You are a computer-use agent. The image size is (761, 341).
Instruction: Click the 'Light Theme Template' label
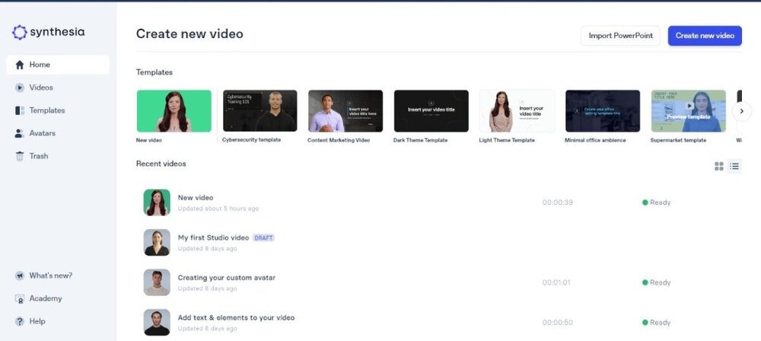click(507, 140)
